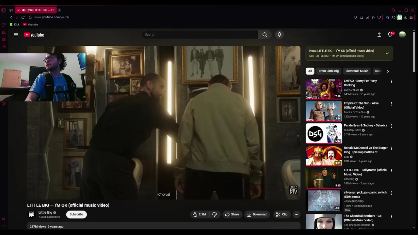
Task: Open more actions three-dot menu under video
Action: (x=297, y=214)
